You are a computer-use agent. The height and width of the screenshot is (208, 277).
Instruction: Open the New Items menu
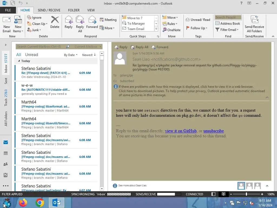(x=18, y=24)
